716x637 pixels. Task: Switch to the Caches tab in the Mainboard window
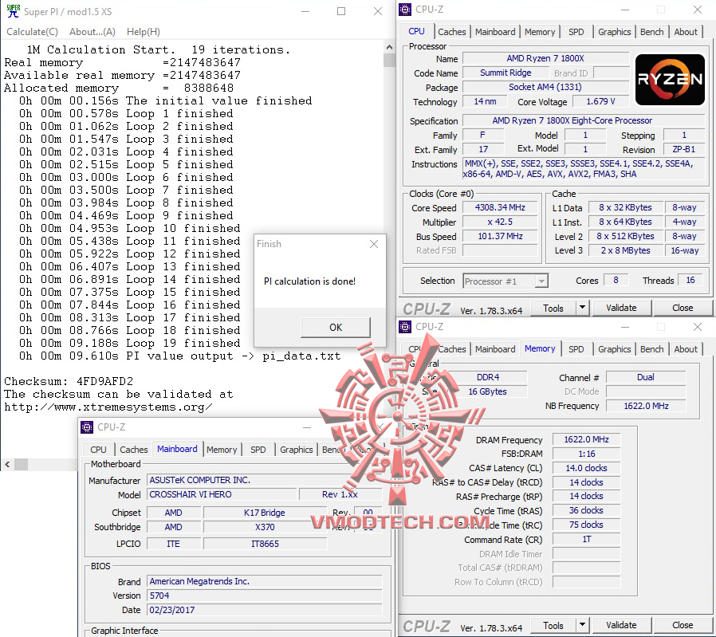(x=133, y=450)
